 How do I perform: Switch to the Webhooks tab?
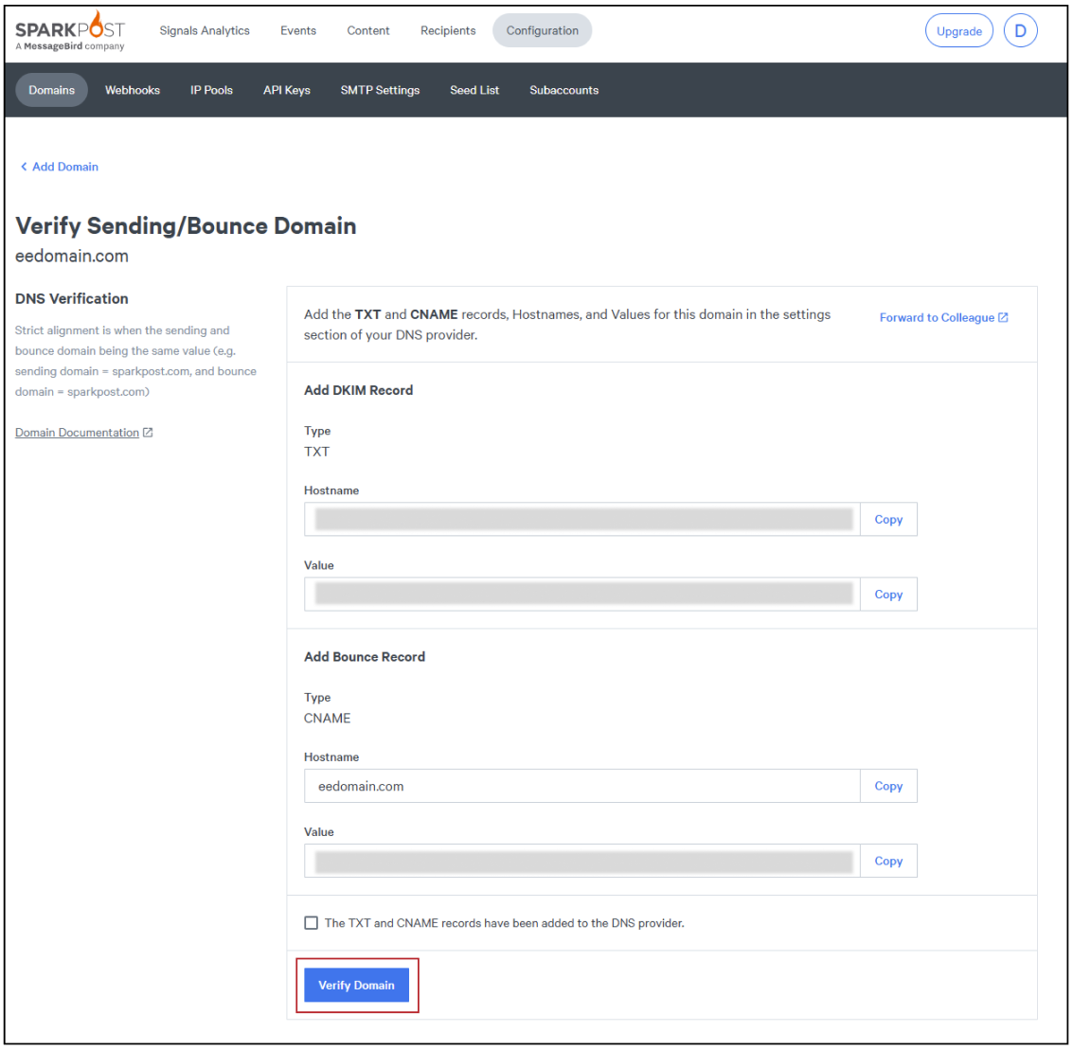pyautogui.click(x=133, y=90)
